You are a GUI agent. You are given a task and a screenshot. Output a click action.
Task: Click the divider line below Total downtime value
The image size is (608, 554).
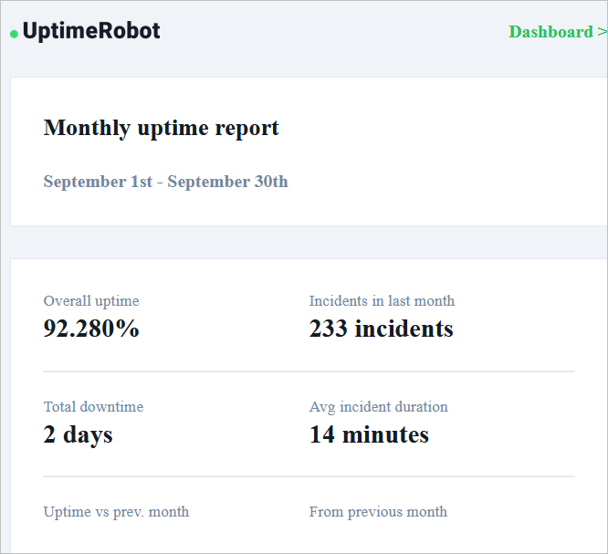pyautogui.click(x=309, y=476)
